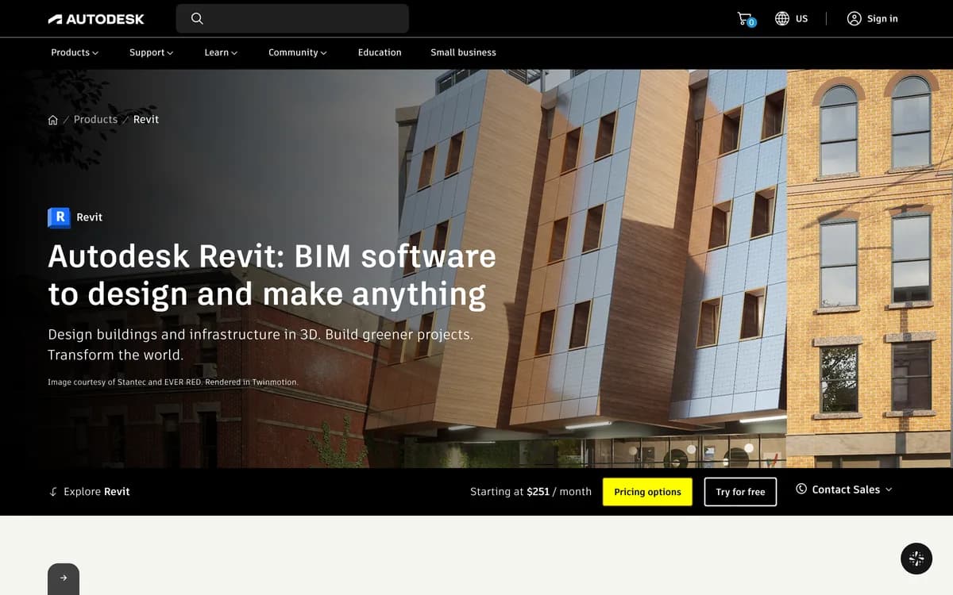953x595 pixels.
Task: Click the 'Design buildings and infrastructure' paragraph
Action: 260,344
